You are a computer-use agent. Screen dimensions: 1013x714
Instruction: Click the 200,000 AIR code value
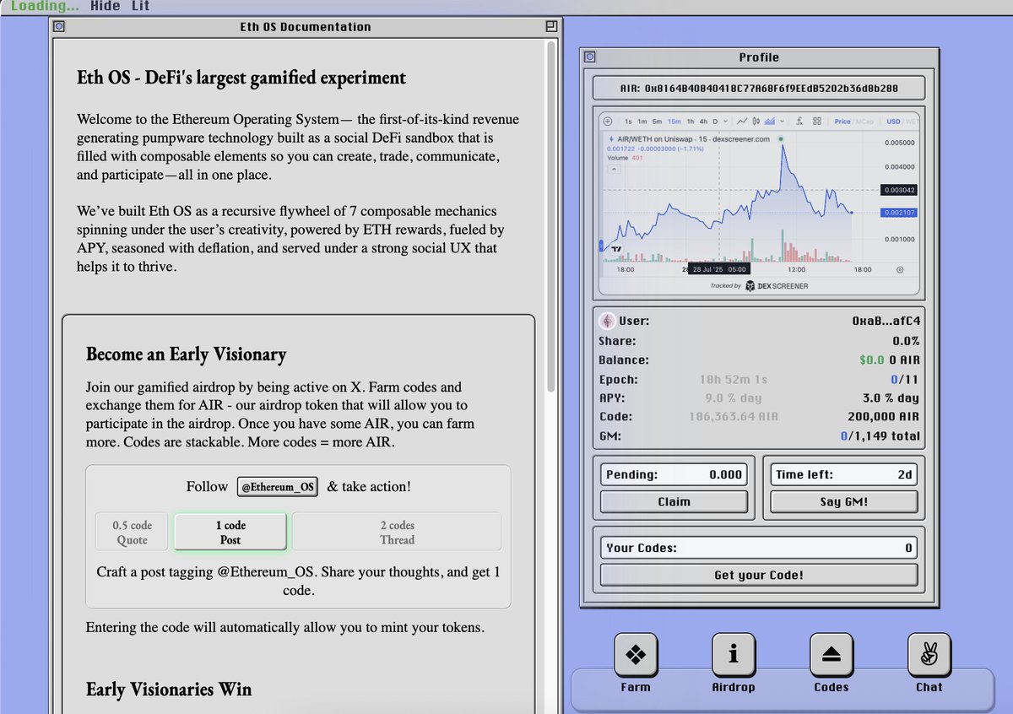point(884,417)
